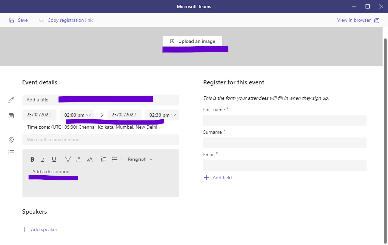Viewport: 388px width, 245px height.
Task: Click the edit pencil icon beside the title
Action: tap(11, 100)
